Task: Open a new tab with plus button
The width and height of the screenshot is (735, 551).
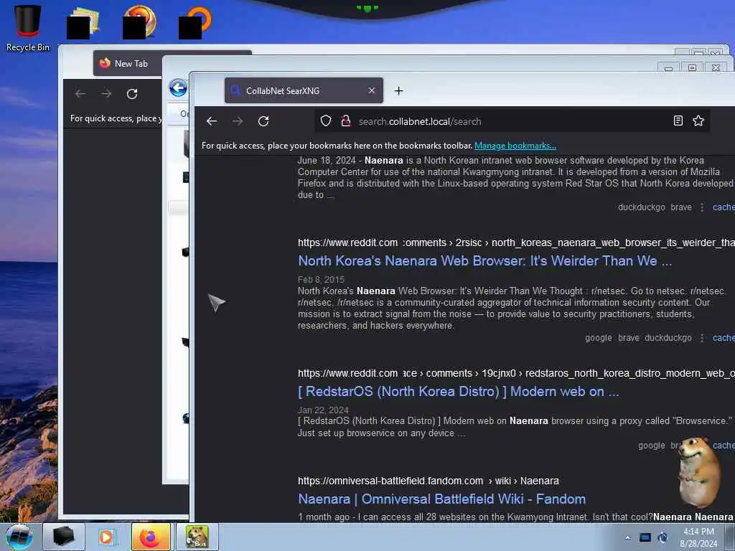Action: point(399,91)
